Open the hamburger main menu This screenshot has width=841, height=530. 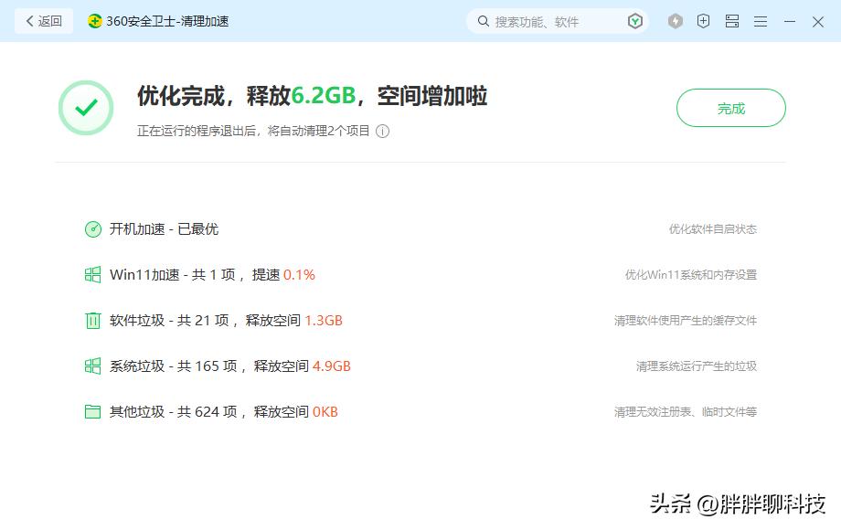click(x=760, y=20)
